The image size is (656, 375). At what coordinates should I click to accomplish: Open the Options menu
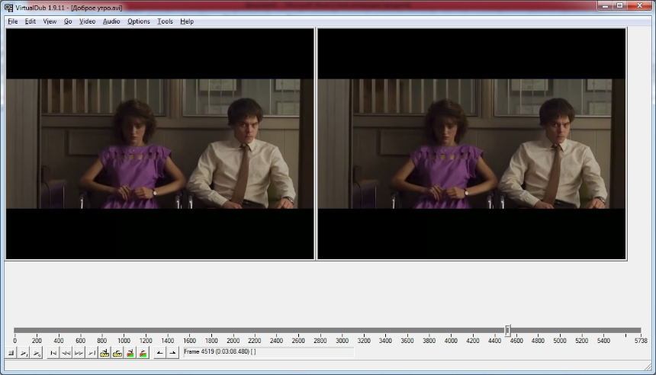[139, 21]
